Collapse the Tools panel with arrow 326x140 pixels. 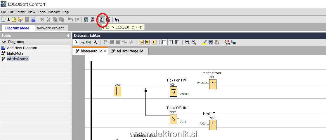pos(68,36)
